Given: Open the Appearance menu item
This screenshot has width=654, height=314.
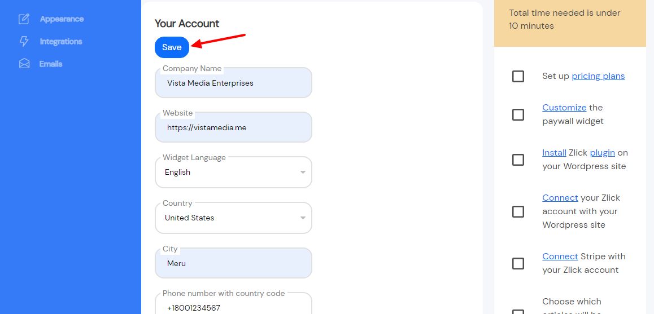Looking at the screenshot, I should click(x=62, y=19).
